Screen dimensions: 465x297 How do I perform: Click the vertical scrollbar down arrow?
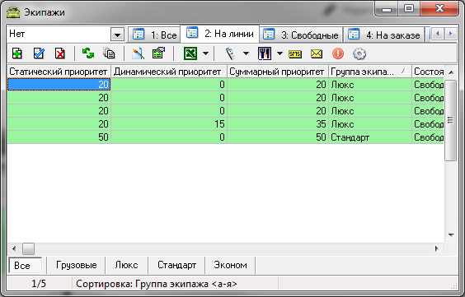pyautogui.click(x=451, y=234)
